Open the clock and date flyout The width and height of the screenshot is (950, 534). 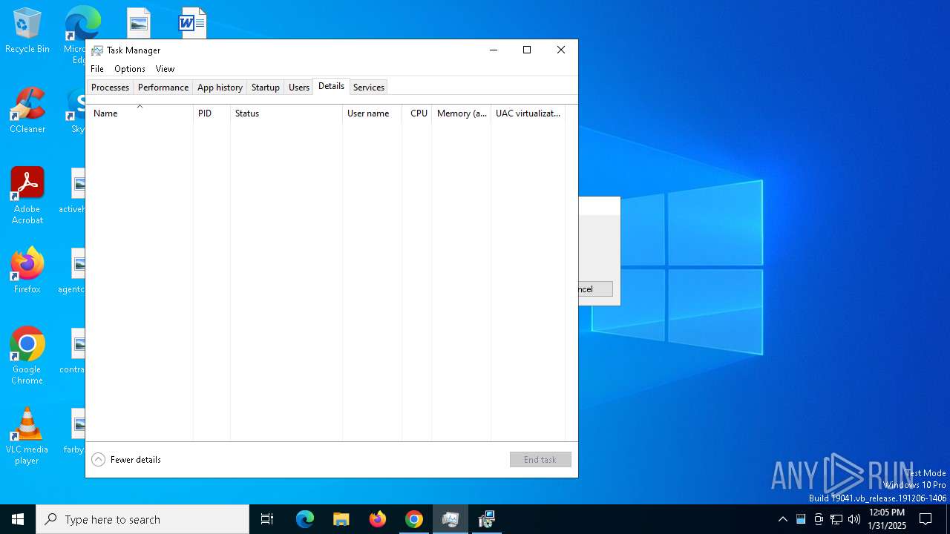pyautogui.click(x=887, y=519)
